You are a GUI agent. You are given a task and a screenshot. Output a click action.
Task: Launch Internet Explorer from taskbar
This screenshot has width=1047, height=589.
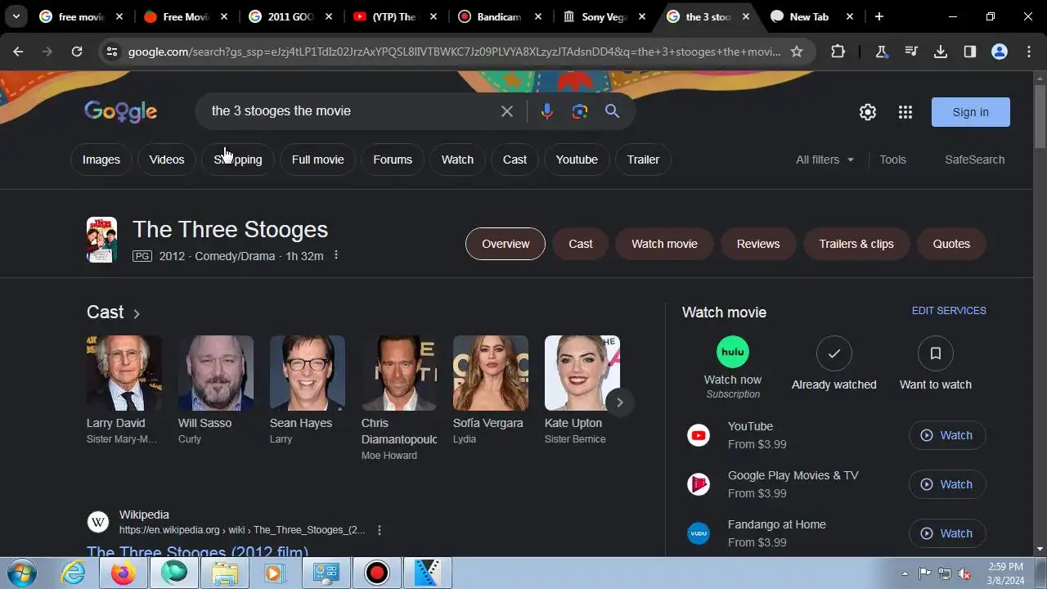[74, 573]
